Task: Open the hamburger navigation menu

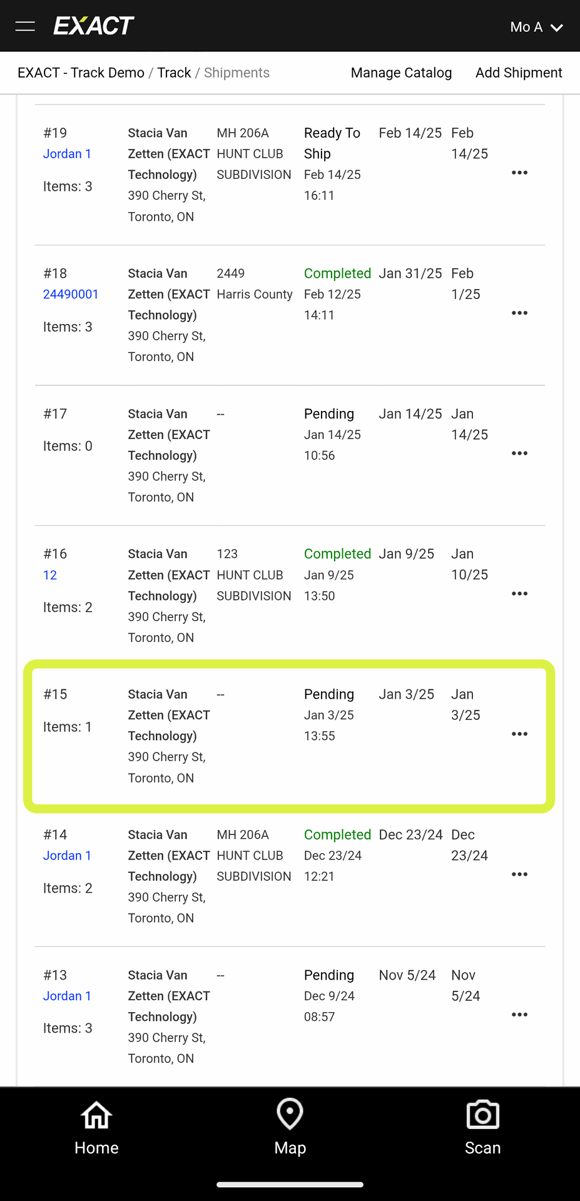Action: pyautogui.click(x=25, y=26)
